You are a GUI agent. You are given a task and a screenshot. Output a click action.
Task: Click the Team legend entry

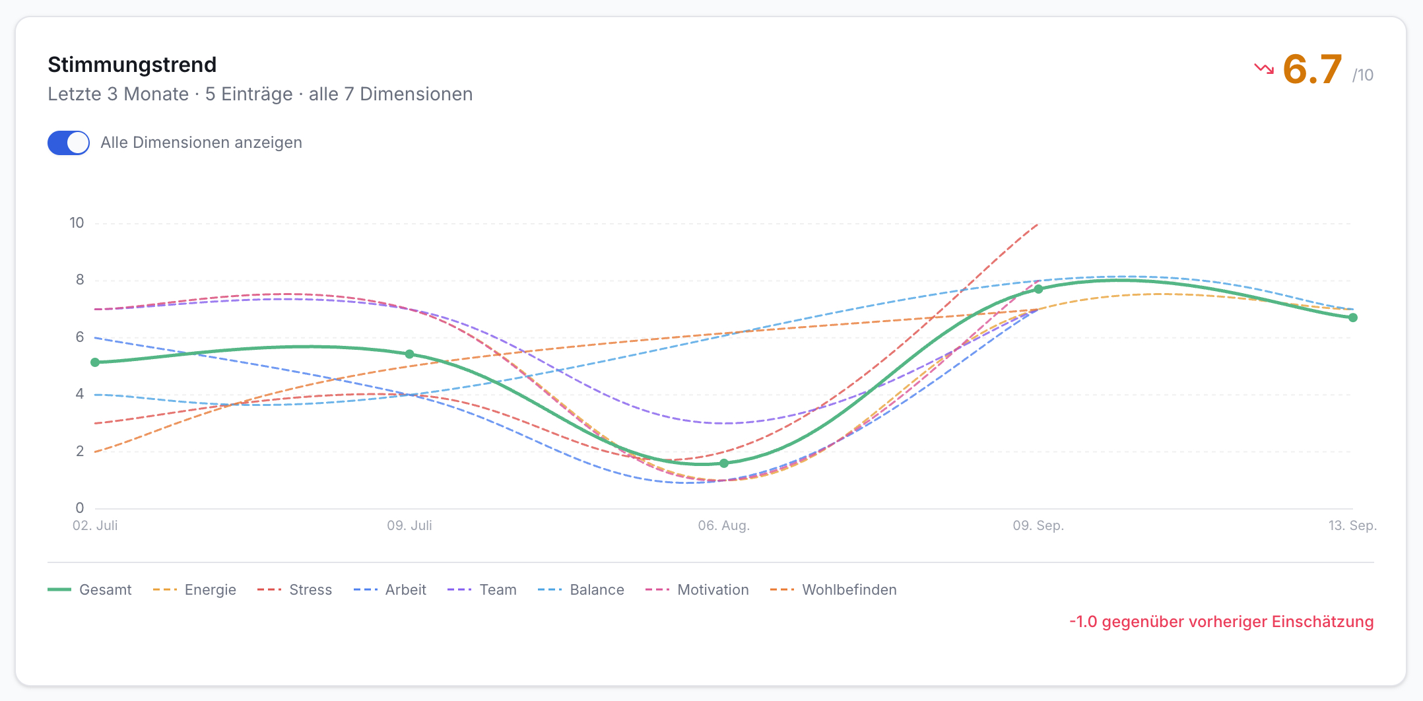pos(482,589)
